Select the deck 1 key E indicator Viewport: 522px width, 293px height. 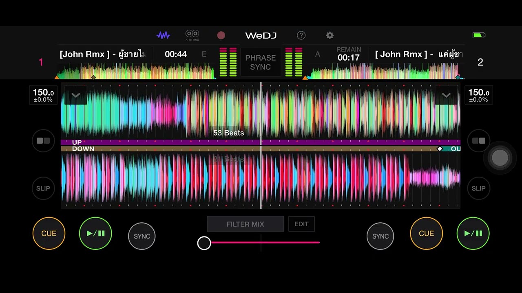(x=204, y=55)
